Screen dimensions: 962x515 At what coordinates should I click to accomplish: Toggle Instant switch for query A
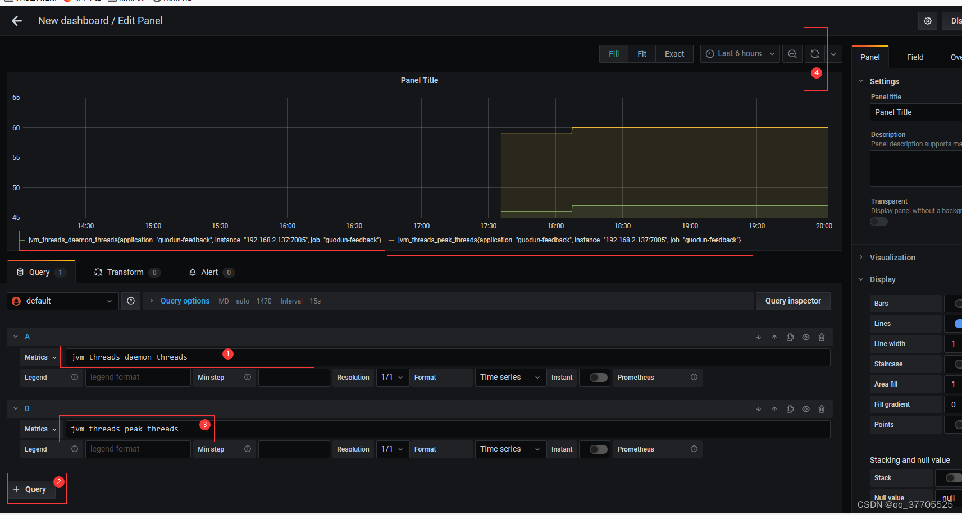[x=598, y=378]
